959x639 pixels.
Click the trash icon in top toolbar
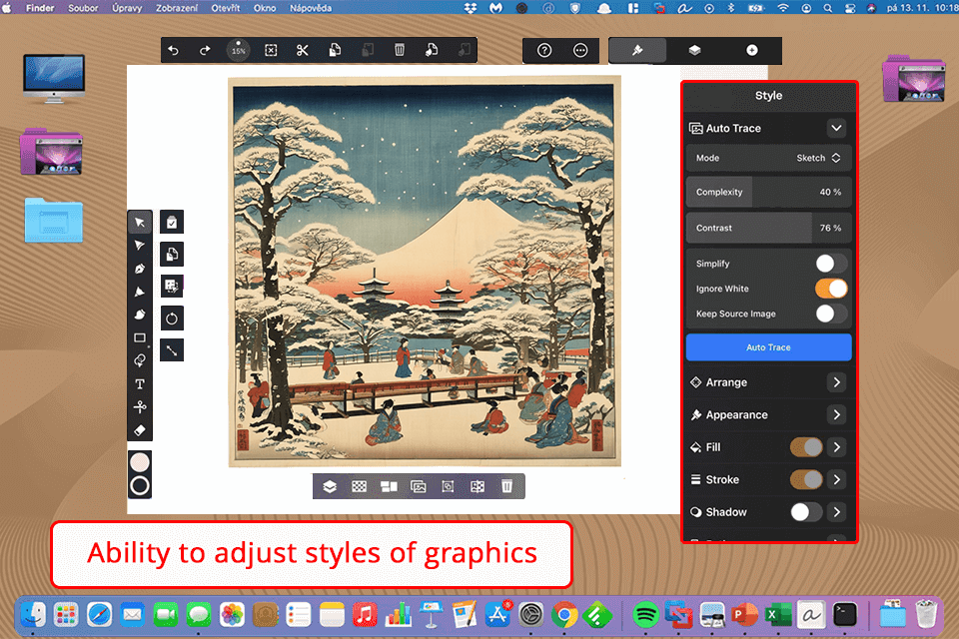pos(400,50)
